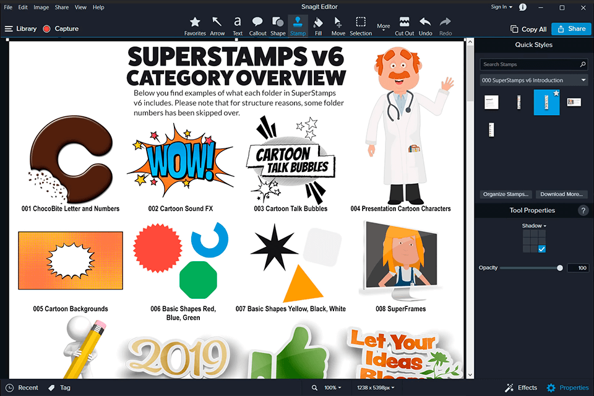Image resolution: width=594 pixels, height=396 pixels.
Task: Click the canvas vertical scrollbar down arrow
Action: coord(470,375)
